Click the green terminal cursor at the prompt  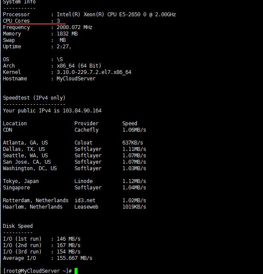tap(76, 271)
